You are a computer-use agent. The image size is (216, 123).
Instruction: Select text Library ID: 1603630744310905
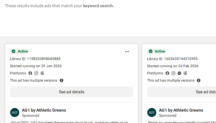pyautogui.click(x=172, y=59)
